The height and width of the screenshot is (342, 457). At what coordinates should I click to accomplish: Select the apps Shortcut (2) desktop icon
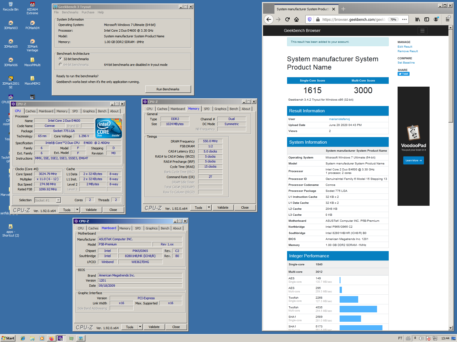11,231
